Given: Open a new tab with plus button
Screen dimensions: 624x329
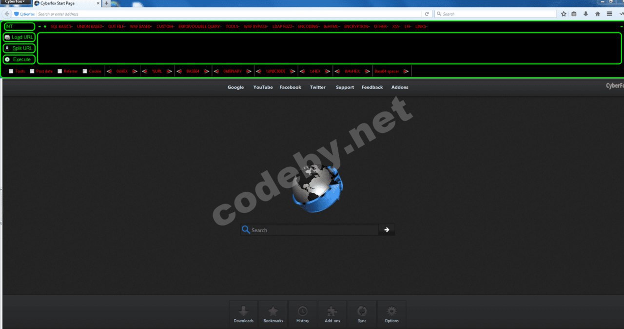Looking at the screenshot, I should pyautogui.click(x=106, y=3).
